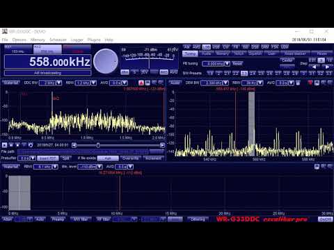This screenshot has height=250, width=334.
Task: Switch to the Squelch tab
Action: [x=255, y=53]
